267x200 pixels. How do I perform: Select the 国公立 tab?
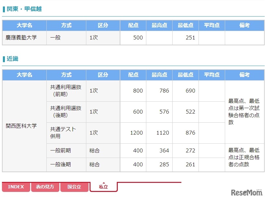74,187
